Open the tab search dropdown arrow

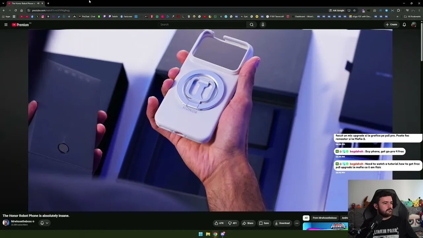pos(3,3)
